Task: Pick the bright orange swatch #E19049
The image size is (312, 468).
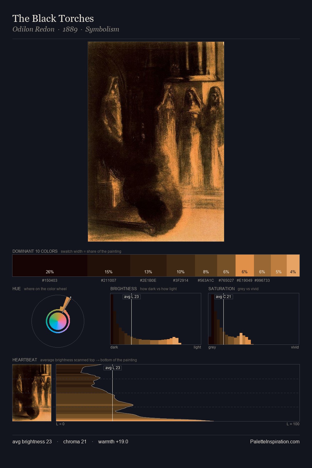Action: (x=245, y=266)
